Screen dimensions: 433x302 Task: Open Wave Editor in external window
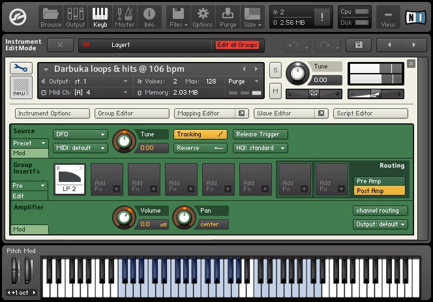pyautogui.click(x=321, y=113)
